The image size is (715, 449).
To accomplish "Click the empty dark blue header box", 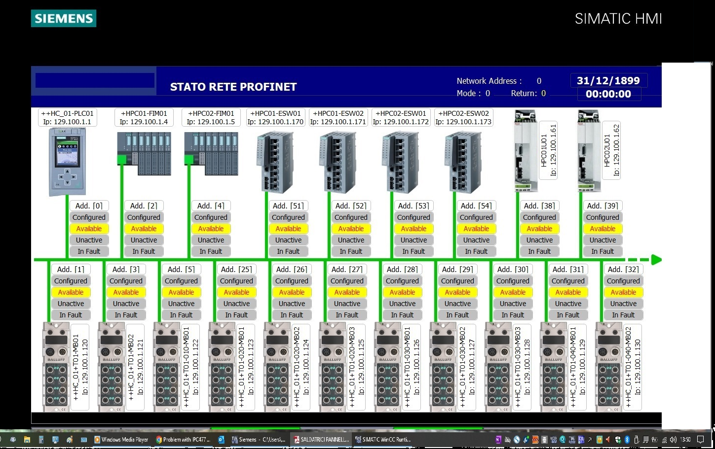I will pos(95,80).
